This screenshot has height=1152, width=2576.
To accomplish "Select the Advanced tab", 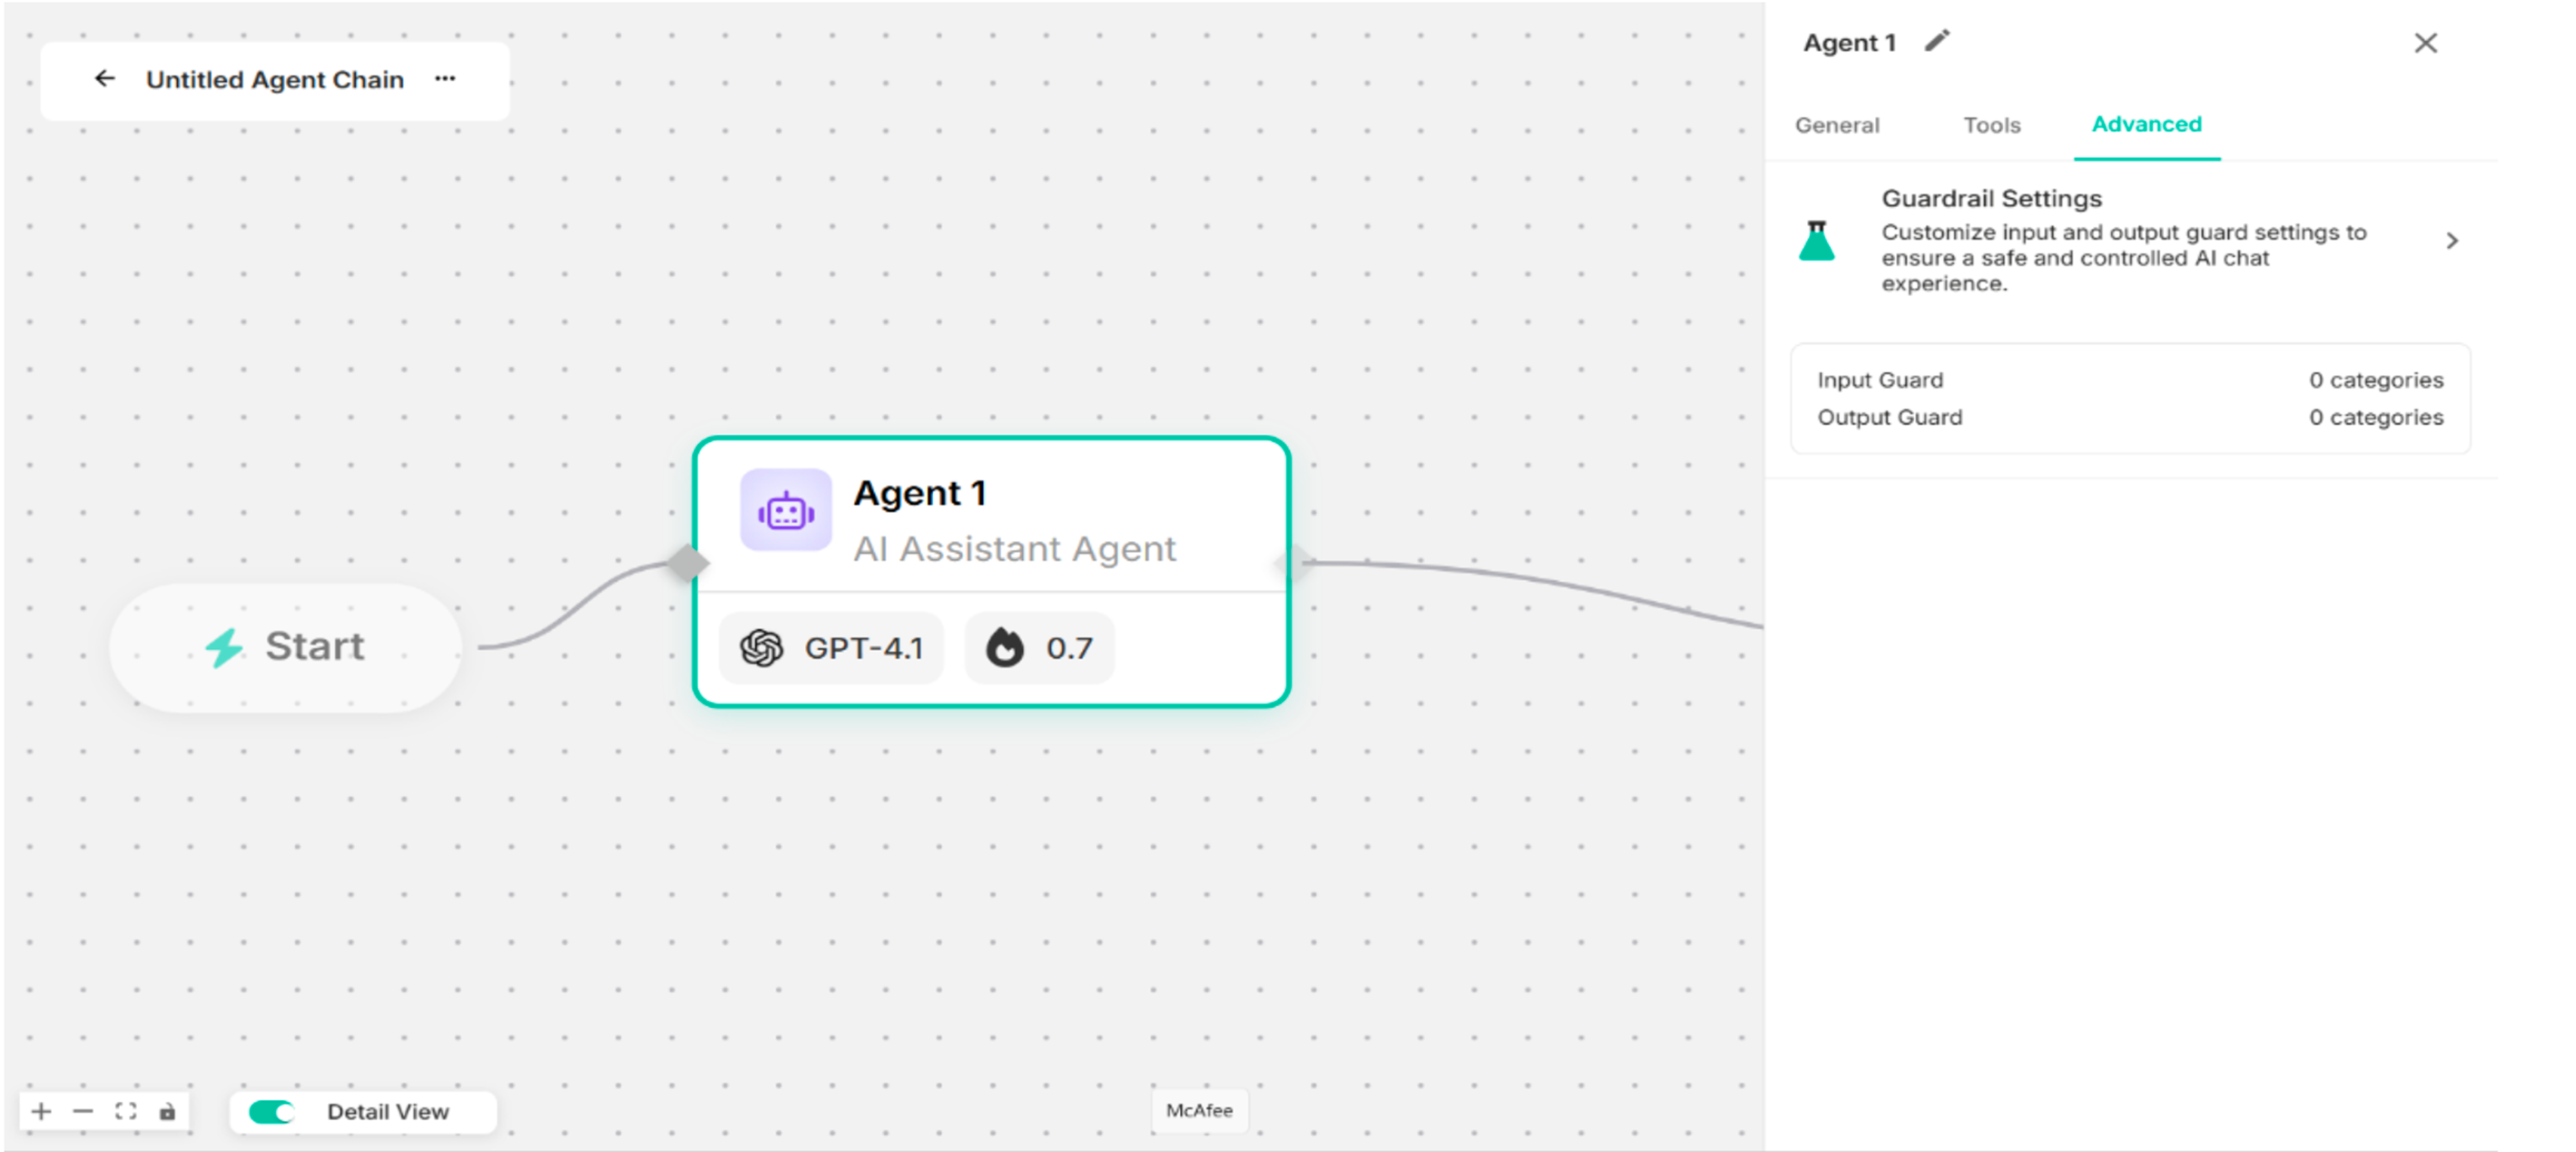I will tap(2146, 124).
